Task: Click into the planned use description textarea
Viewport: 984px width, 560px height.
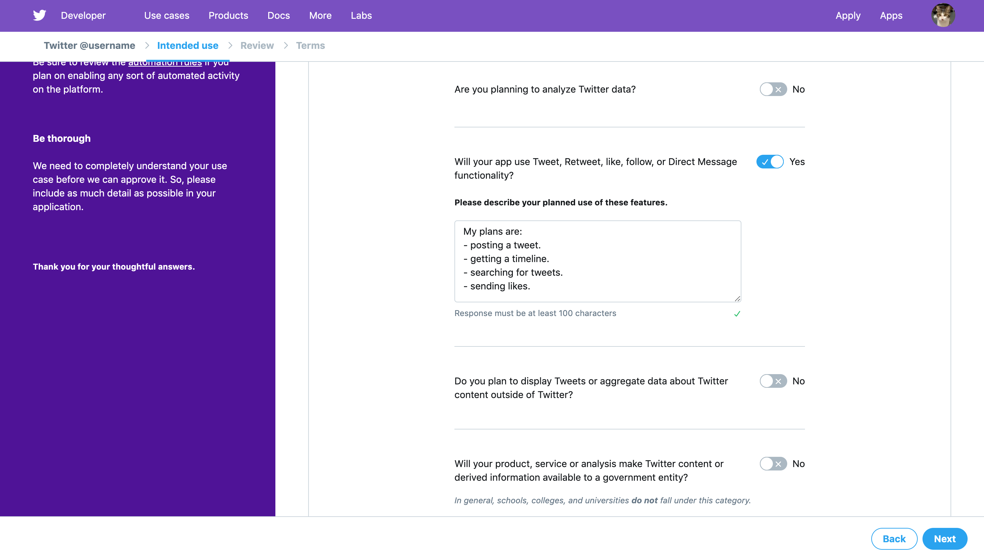Action: (598, 261)
